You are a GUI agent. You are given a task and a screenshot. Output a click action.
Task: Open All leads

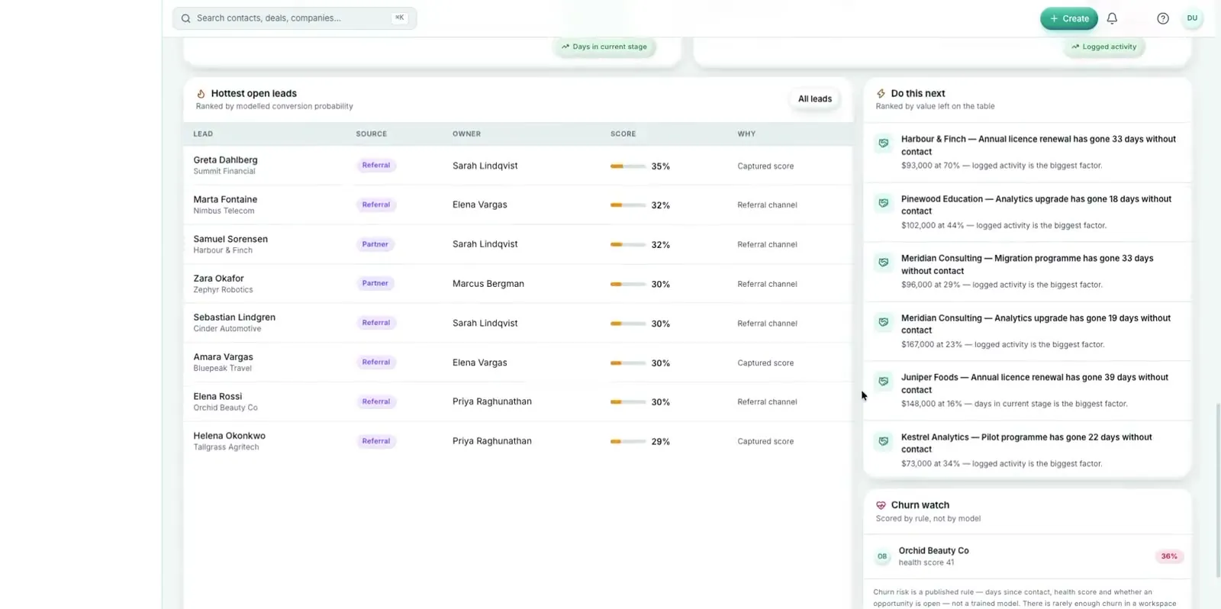tap(815, 99)
